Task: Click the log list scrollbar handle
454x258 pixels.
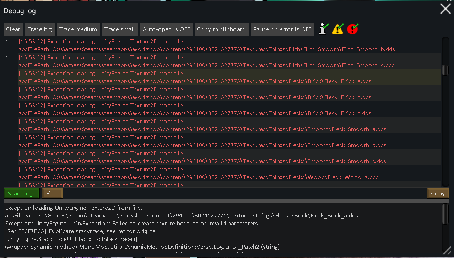Action: coord(445,70)
